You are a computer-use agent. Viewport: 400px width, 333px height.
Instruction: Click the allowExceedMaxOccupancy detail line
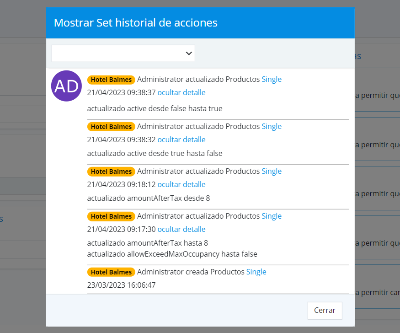(x=172, y=254)
